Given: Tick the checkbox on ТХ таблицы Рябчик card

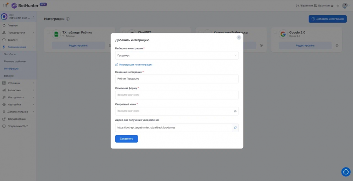Looking at the screenshot, I should [x=48, y=32].
